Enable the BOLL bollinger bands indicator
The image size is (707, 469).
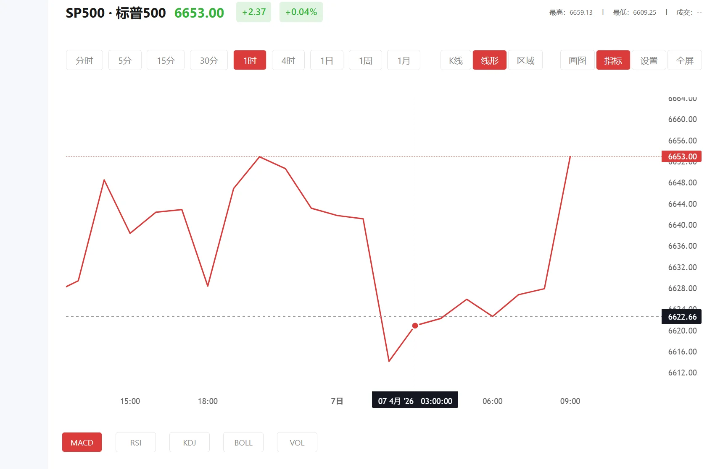tap(243, 442)
